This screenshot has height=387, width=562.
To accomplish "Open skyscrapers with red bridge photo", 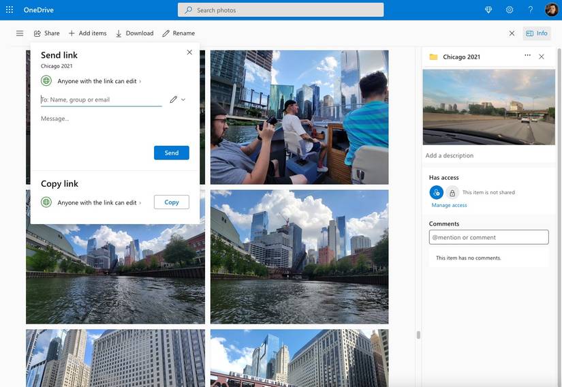I will coord(299,358).
